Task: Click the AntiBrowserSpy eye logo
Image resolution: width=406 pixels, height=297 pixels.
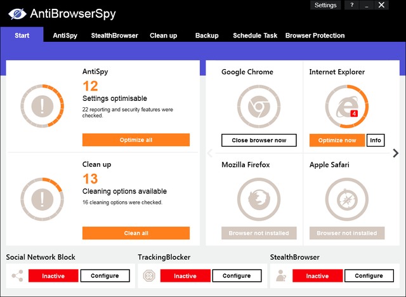Action: (x=17, y=13)
